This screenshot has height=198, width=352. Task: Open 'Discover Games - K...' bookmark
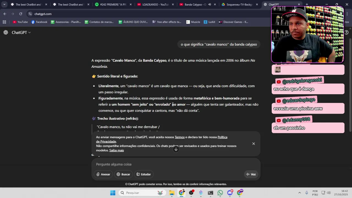pyautogui.click(x=233, y=22)
